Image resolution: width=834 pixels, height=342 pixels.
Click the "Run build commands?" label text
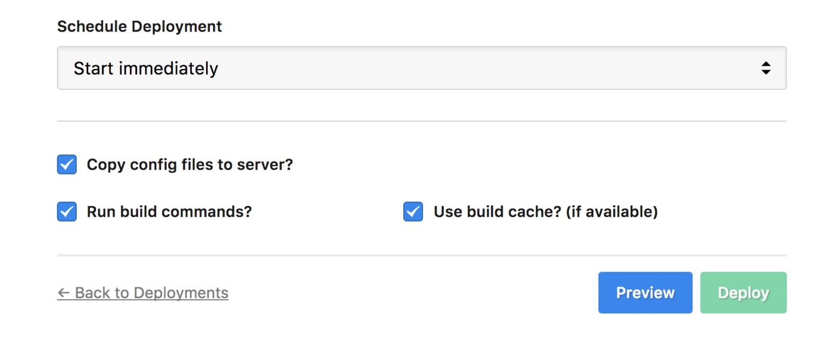(169, 212)
